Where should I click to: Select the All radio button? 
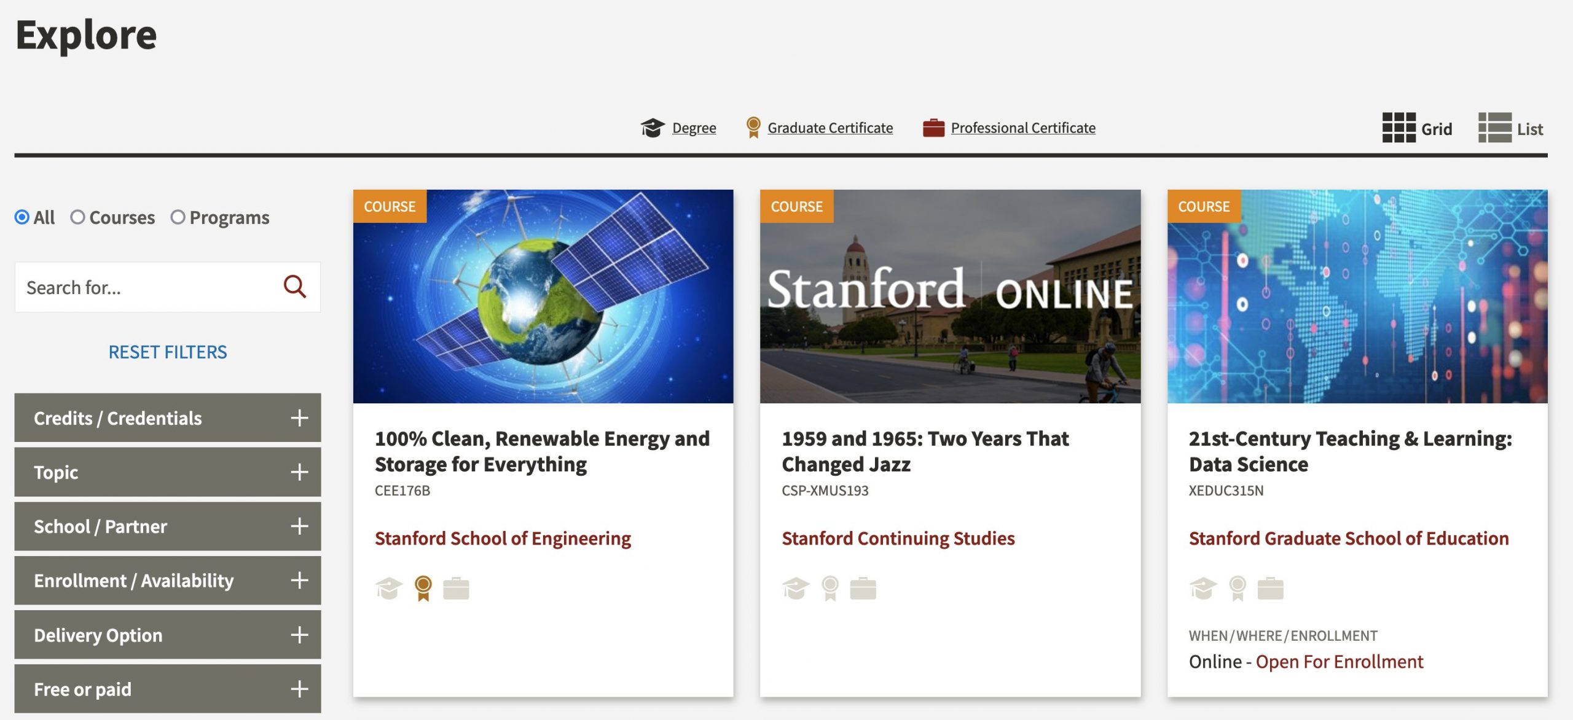click(22, 217)
